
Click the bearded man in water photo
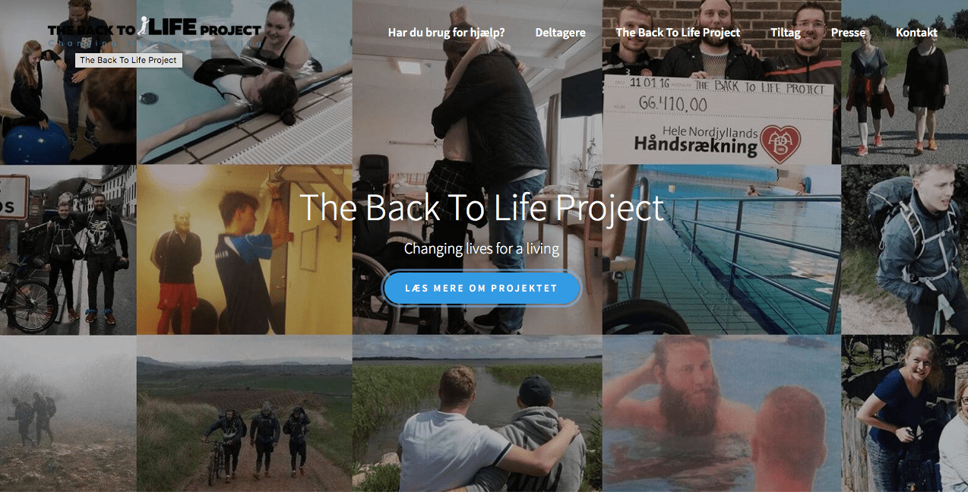[x=722, y=415]
